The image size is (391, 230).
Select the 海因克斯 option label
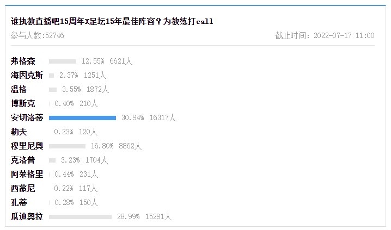[x=27, y=75]
